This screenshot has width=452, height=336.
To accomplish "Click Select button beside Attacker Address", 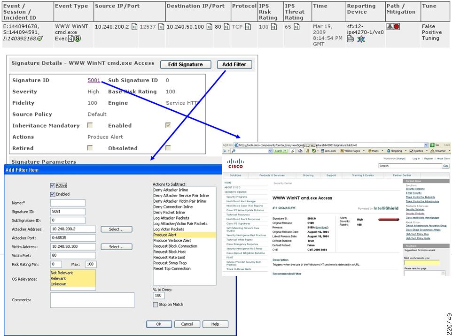I will pyautogui.click(x=117, y=229).
